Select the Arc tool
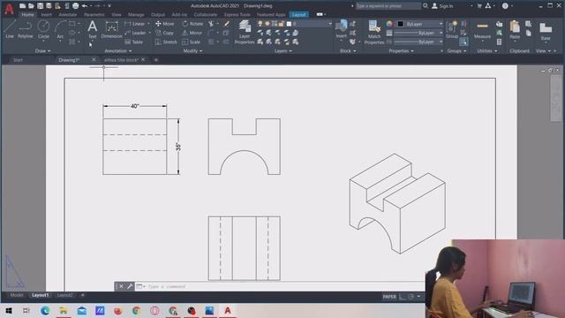 coord(60,29)
